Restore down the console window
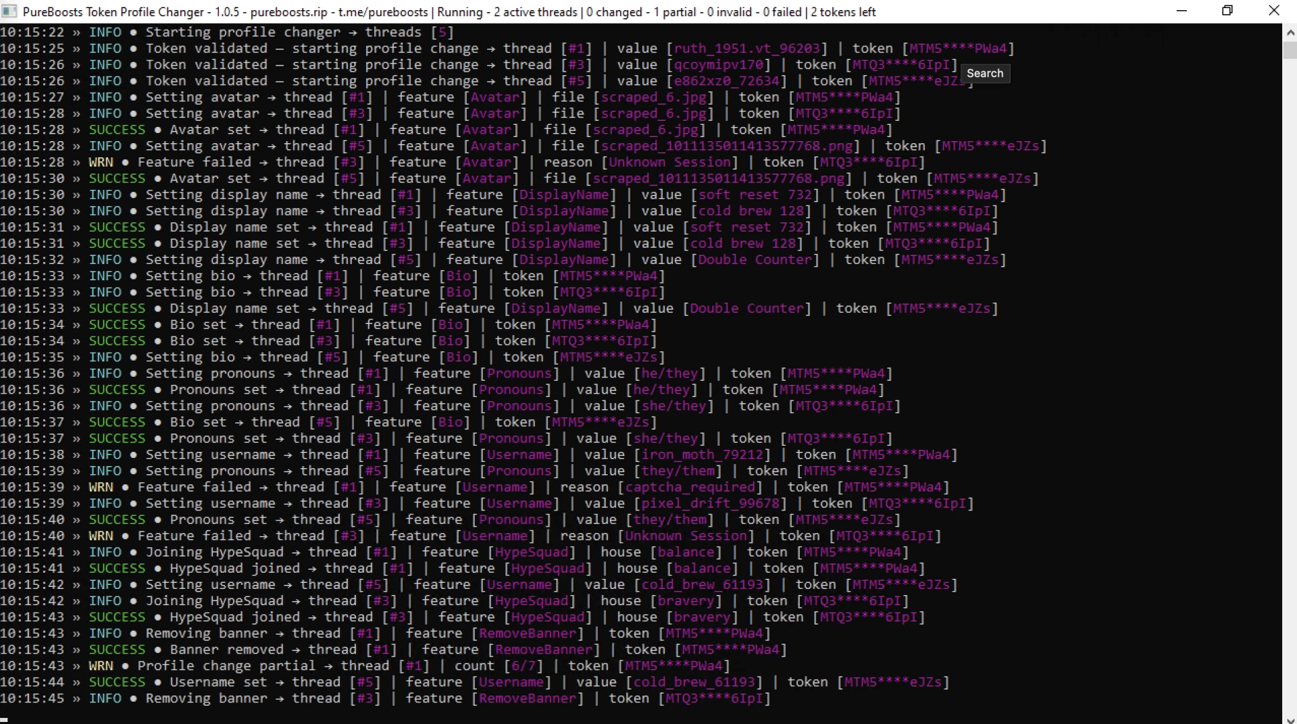The height and width of the screenshot is (724, 1297). [1227, 11]
